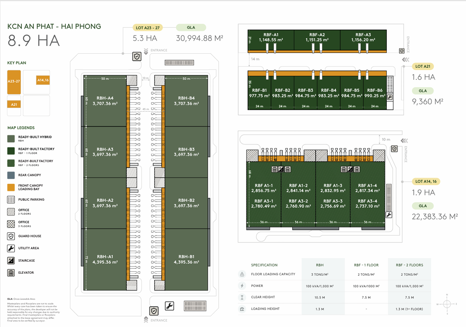Click the Clear Height icon in specification table
Viewport: 466px width, 327px height.
[x=242, y=297]
